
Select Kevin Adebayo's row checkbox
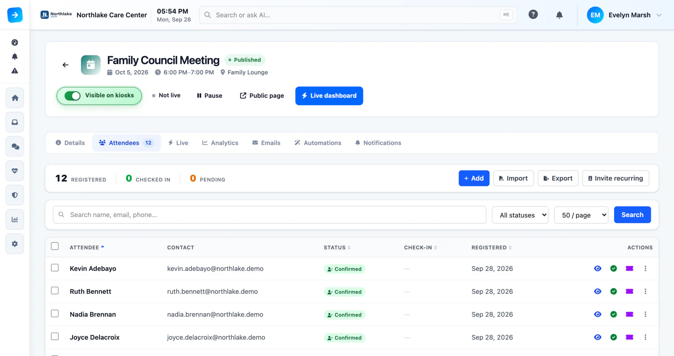55,268
